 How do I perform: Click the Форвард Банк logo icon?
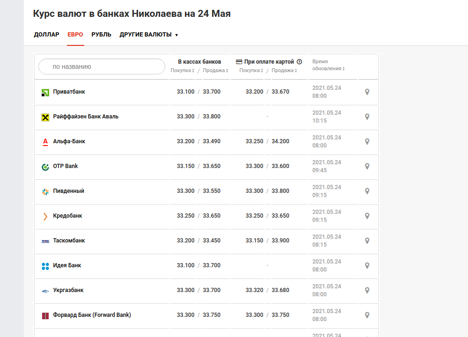45,316
